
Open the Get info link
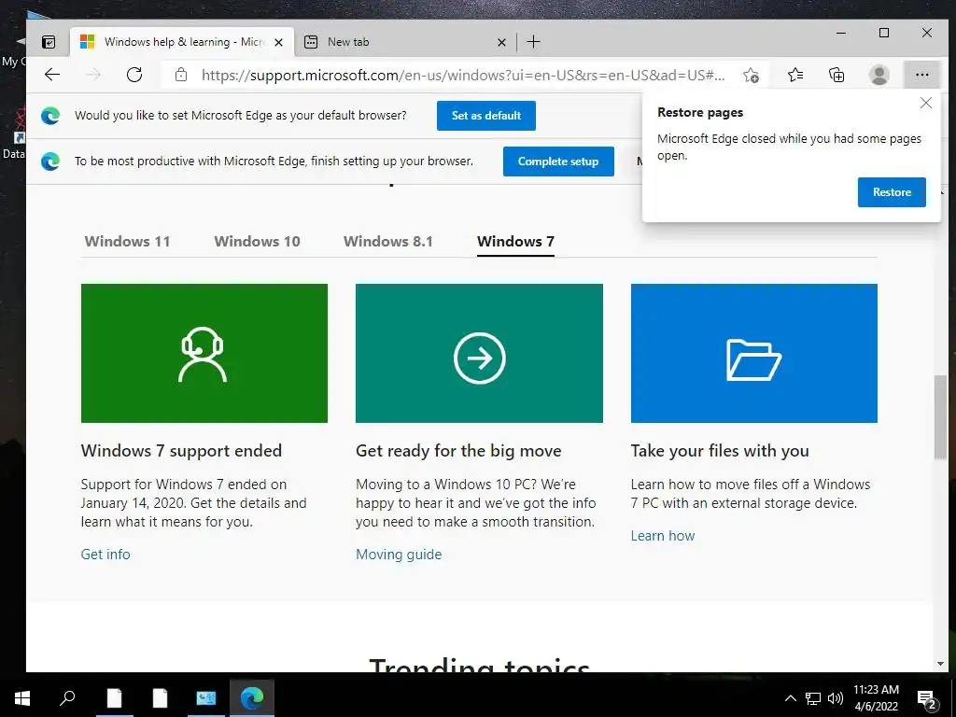click(x=105, y=555)
